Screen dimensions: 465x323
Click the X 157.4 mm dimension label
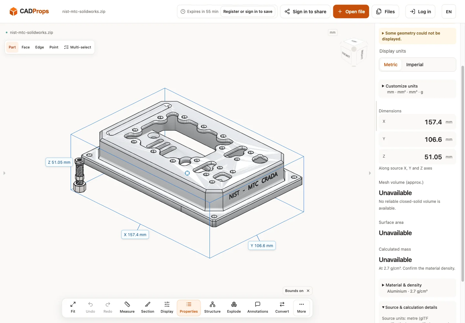tap(135, 235)
